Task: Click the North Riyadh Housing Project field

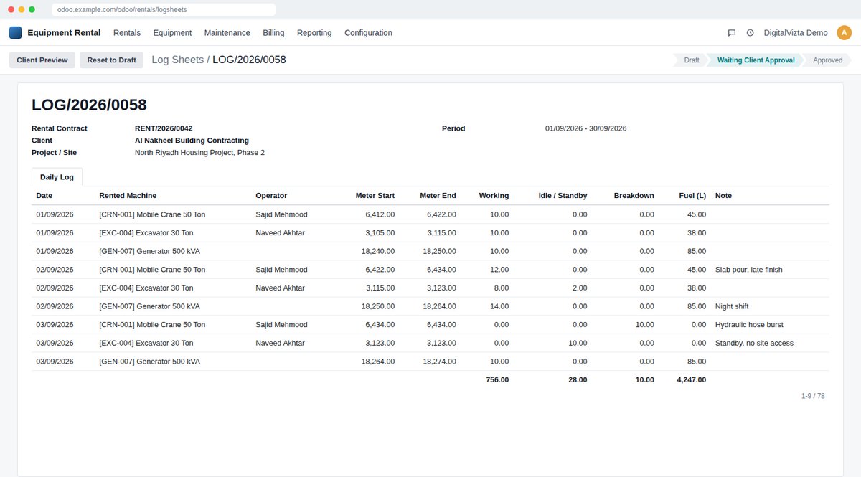Action: [x=199, y=153]
